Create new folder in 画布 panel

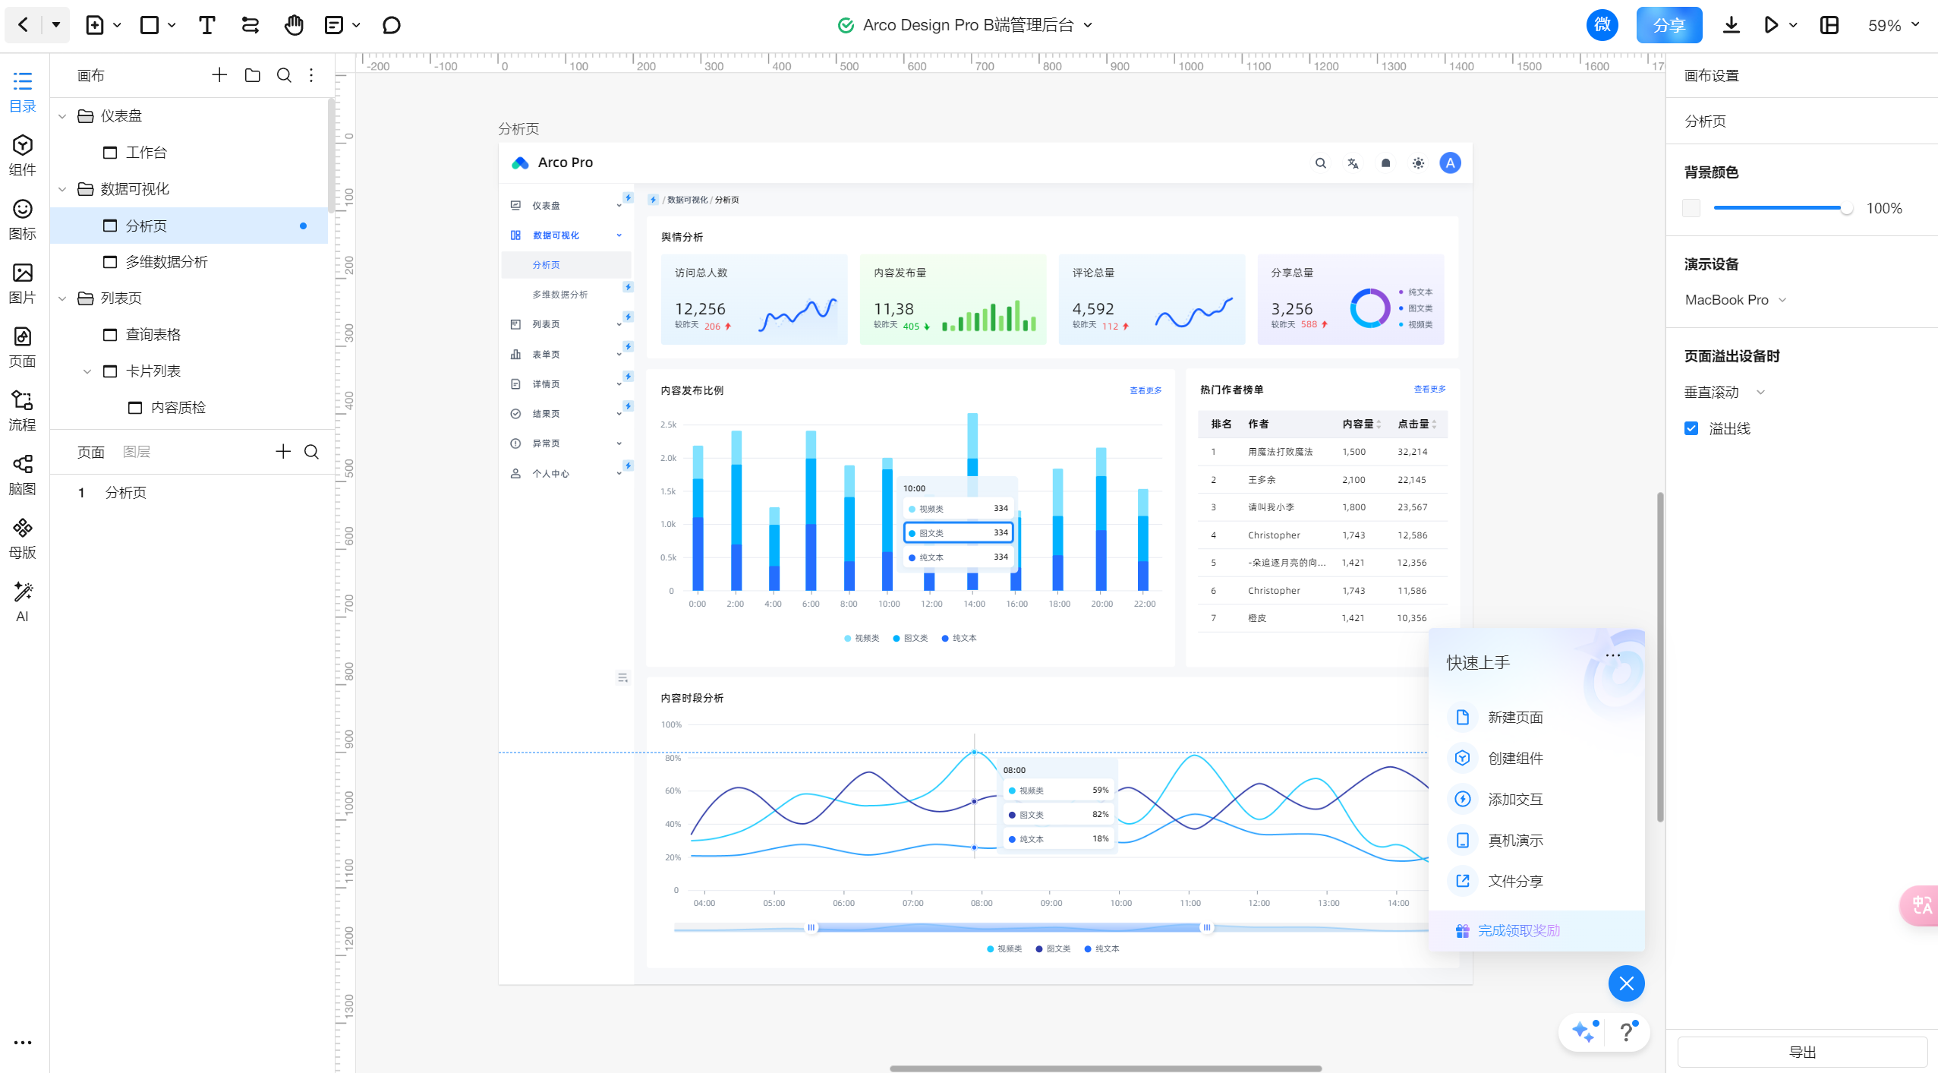pos(253,75)
